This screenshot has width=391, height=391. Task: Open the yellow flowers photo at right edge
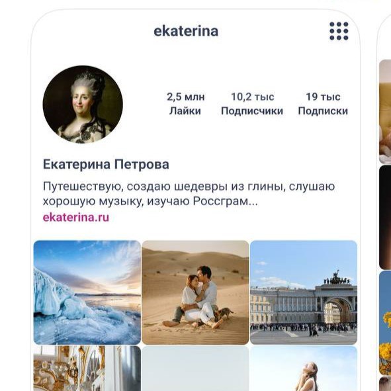(385, 323)
